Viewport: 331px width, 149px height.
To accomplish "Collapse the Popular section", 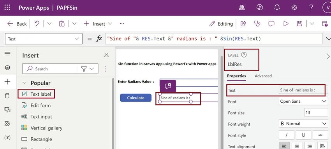I will click(x=24, y=83).
